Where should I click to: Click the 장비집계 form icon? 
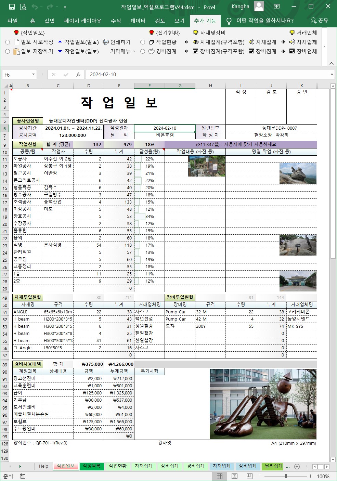click(251, 51)
